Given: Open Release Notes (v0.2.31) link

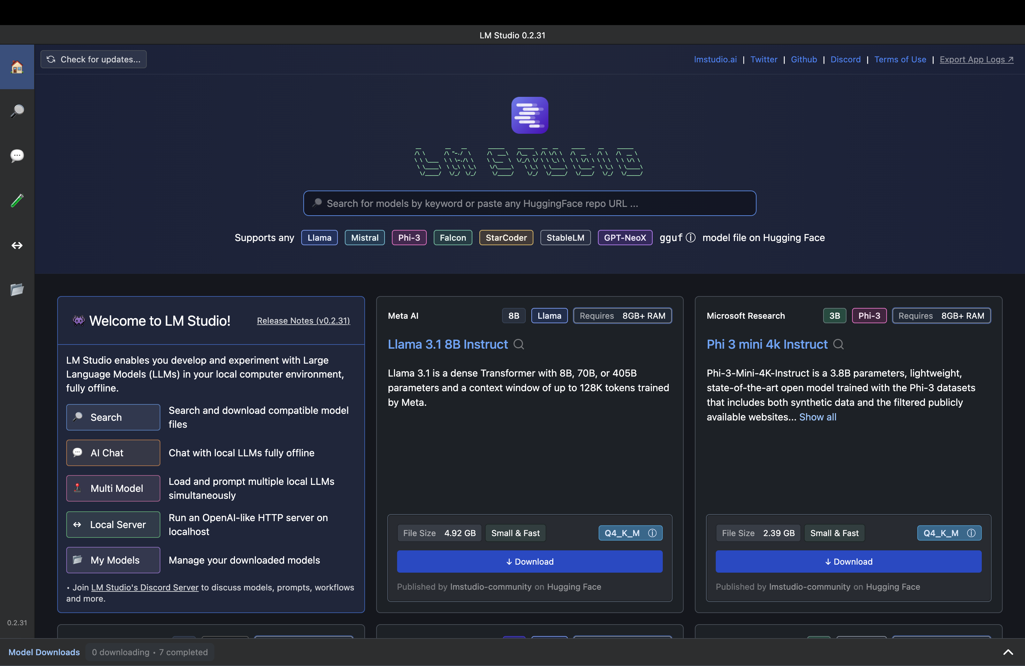Looking at the screenshot, I should 304,320.
